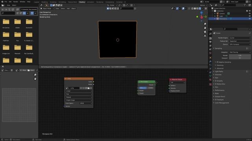Image resolution: width=252 pixels, height=141 pixels.
Task: Expand the Film panel
Action: click(217, 87)
